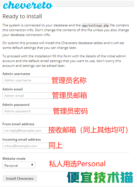Focus the Admin username input field
Screen dimensions: 137x187
coord(33,80)
